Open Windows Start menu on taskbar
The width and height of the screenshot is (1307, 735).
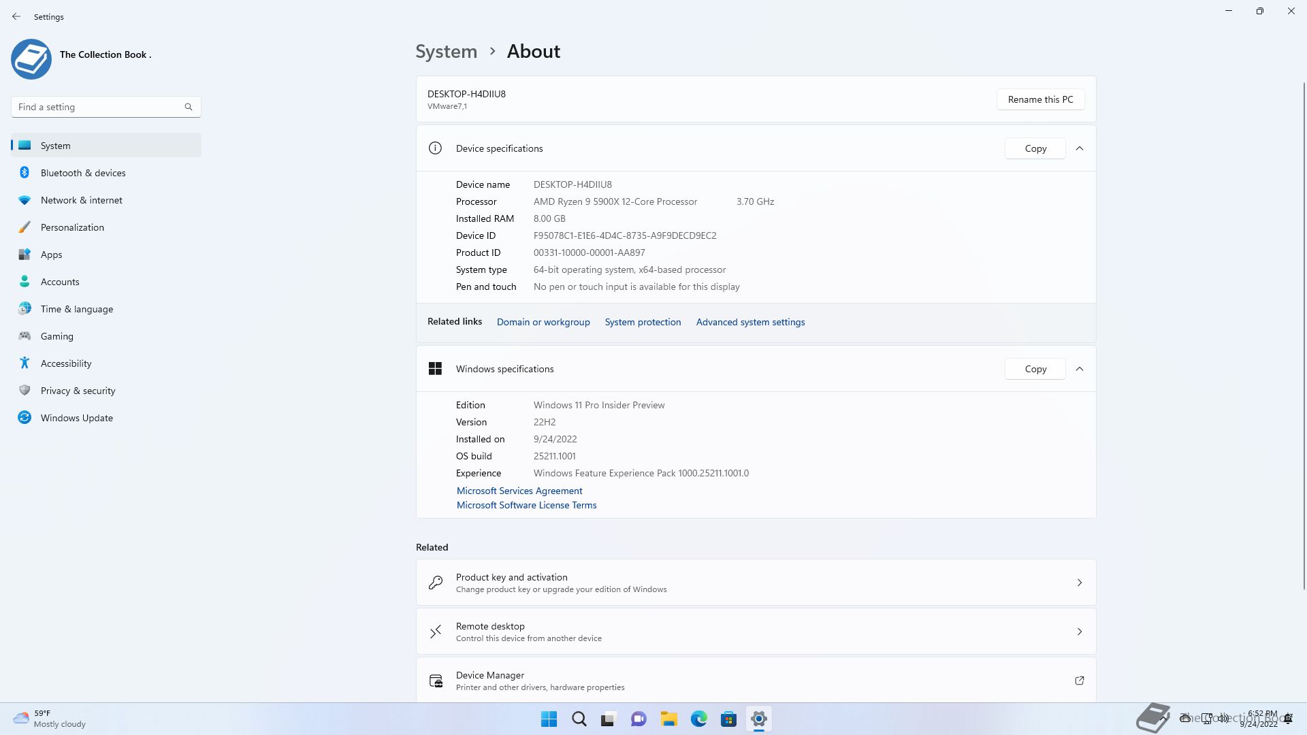click(x=549, y=719)
